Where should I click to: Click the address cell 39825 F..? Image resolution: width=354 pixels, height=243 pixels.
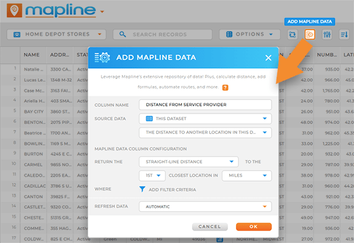(60, 197)
